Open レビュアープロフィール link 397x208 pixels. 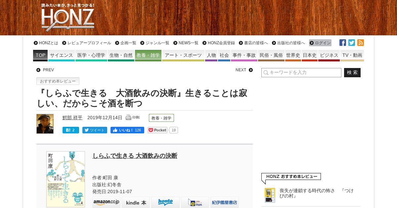pyautogui.click(x=87, y=43)
